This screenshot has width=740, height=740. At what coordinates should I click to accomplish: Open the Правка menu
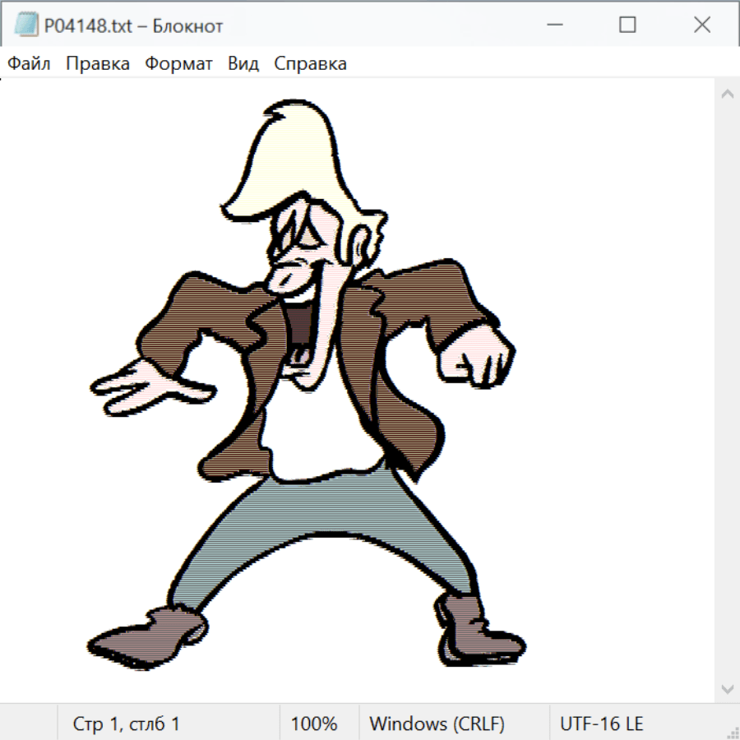click(98, 64)
